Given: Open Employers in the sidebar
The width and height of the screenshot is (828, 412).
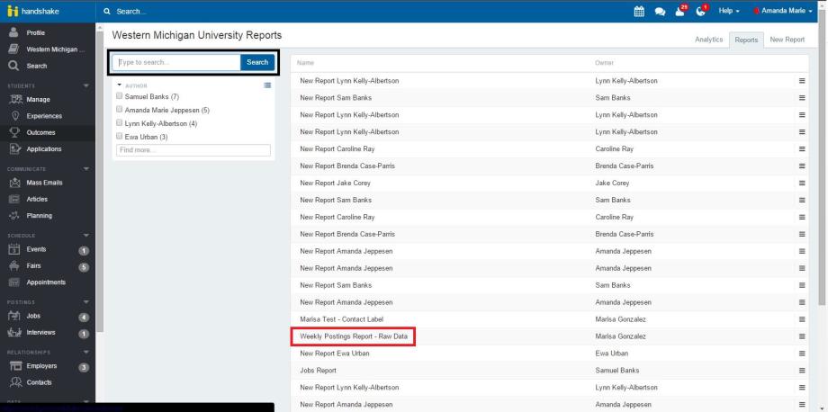Looking at the screenshot, I should [41, 365].
